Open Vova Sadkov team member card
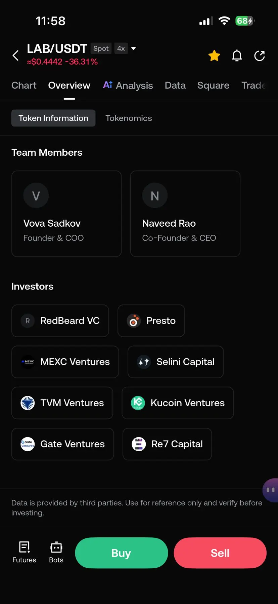Image resolution: width=278 pixels, height=604 pixels. (66, 214)
